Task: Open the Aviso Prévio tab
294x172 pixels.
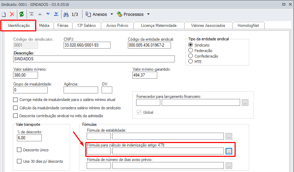Action: point(117,26)
